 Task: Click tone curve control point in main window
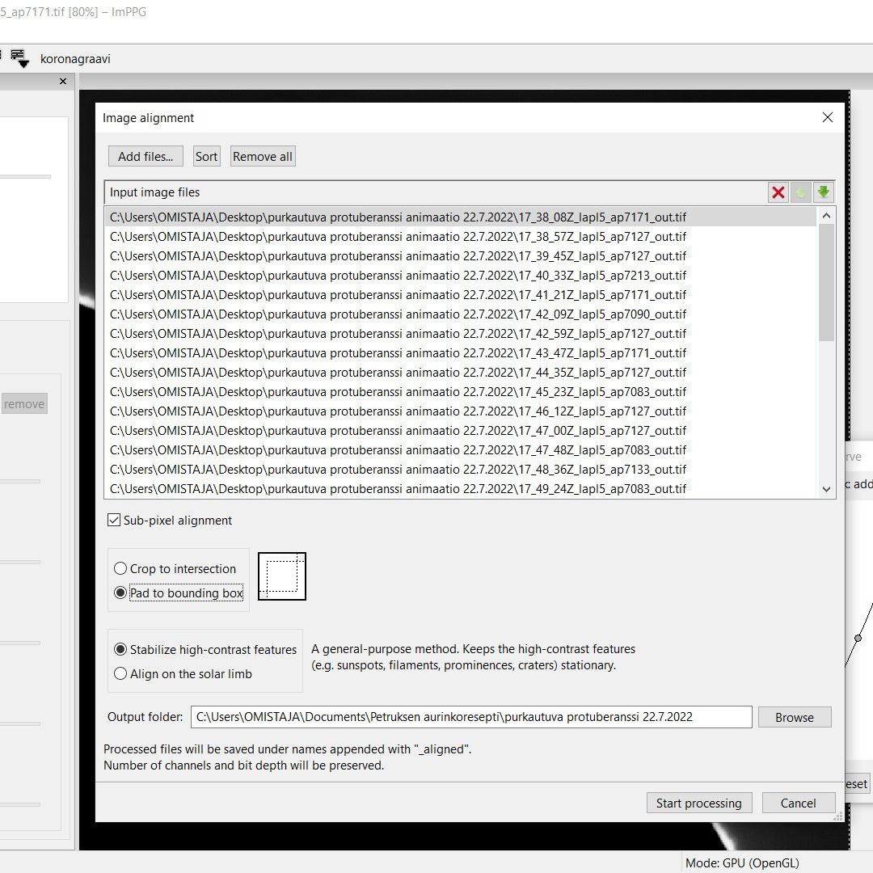click(x=858, y=638)
